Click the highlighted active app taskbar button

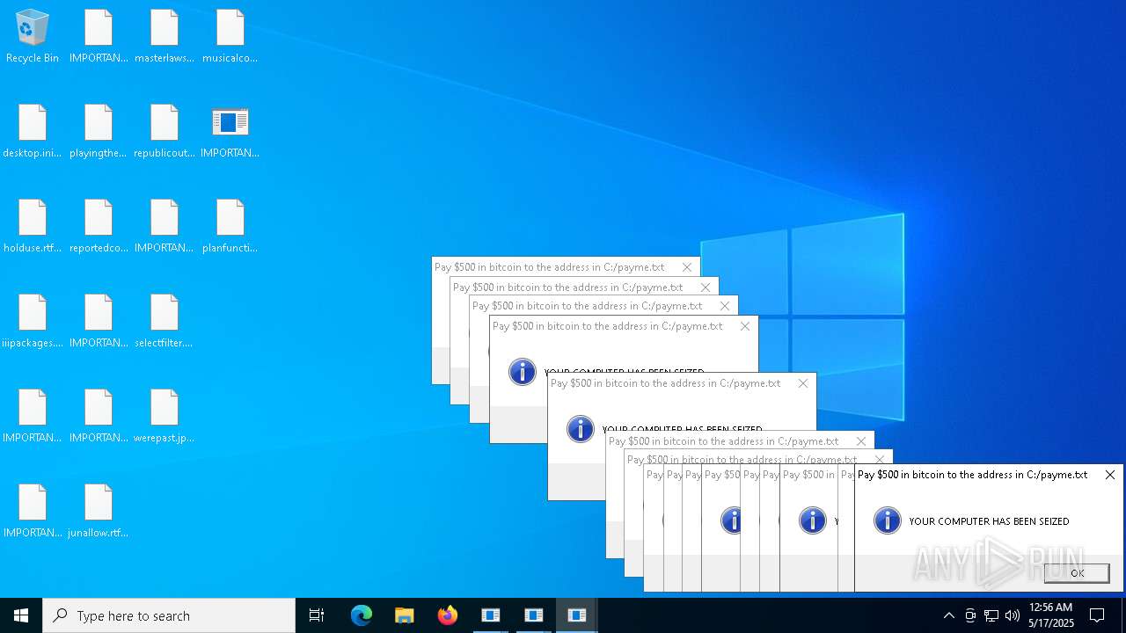pos(577,615)
